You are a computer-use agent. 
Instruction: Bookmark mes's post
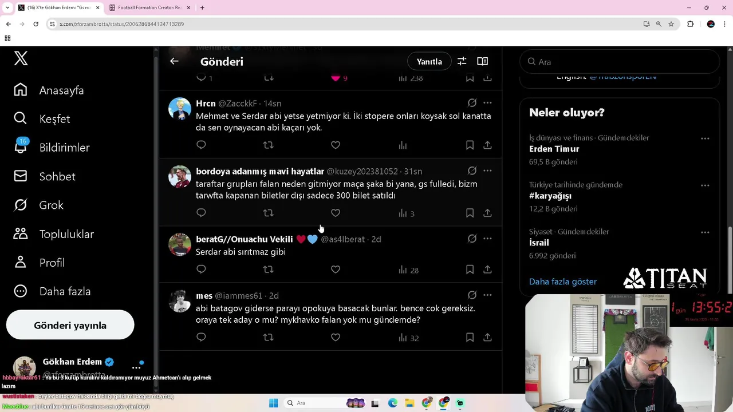click(470, 338)
